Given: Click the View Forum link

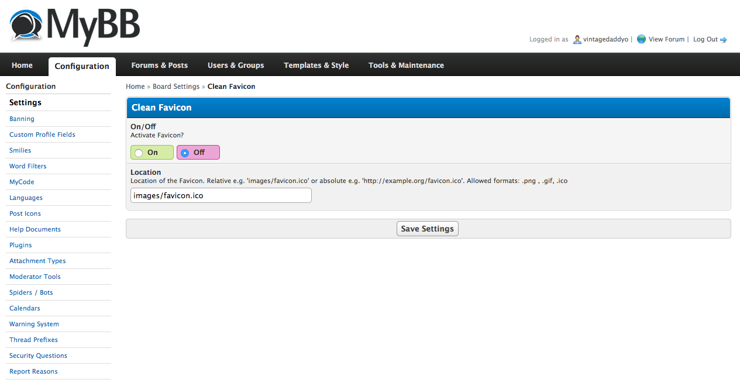Looking at the screenshot, I should pos(666,40).
